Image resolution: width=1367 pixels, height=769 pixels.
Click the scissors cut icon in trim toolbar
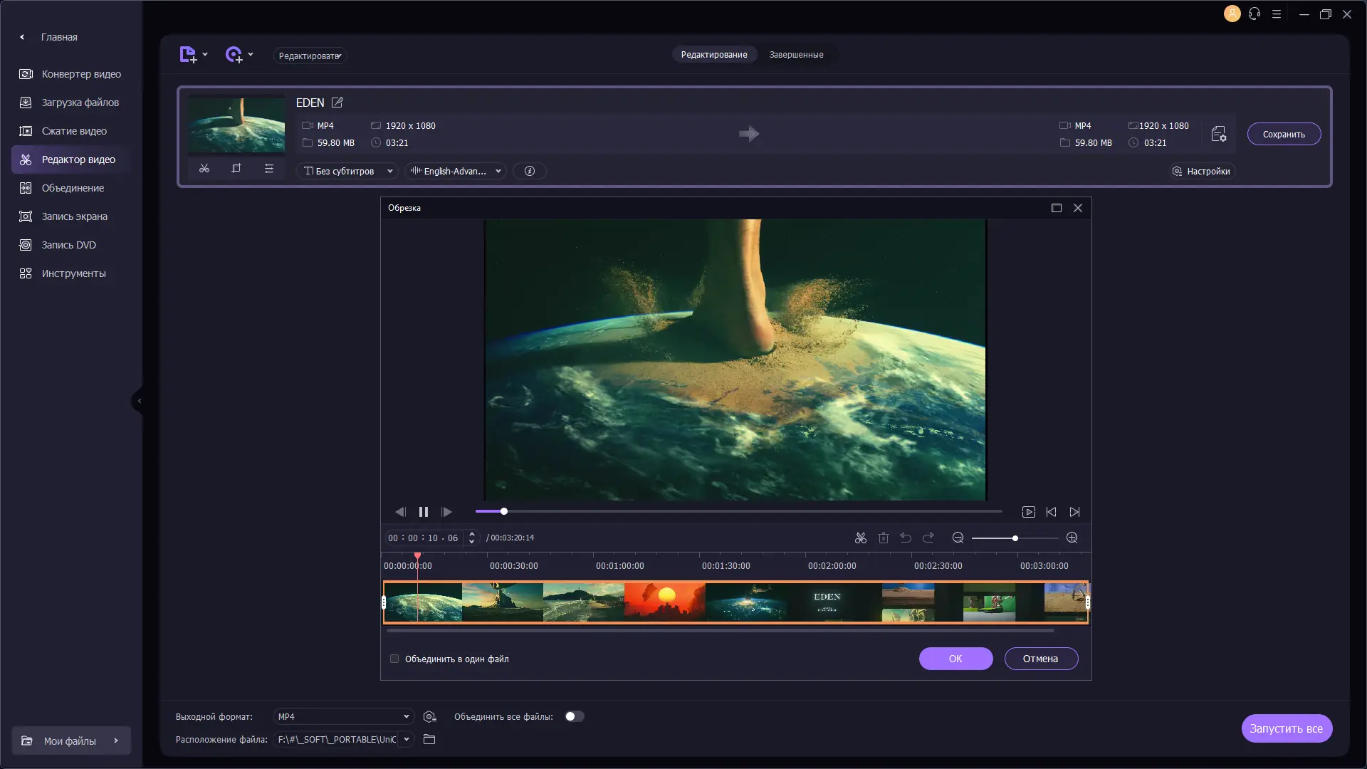tap(861, 538)
